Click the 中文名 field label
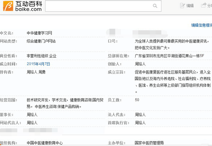 pyautogui.click(x=7, y=33)
